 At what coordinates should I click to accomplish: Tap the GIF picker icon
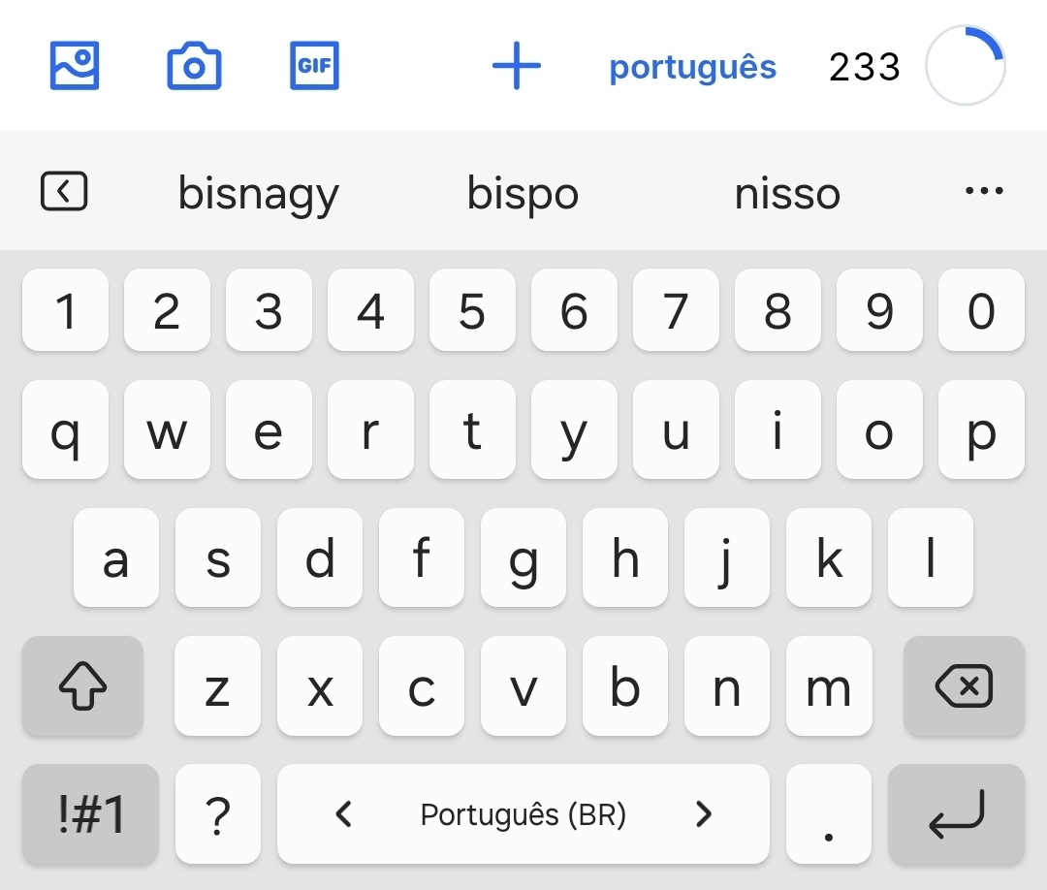pos(314,66)
